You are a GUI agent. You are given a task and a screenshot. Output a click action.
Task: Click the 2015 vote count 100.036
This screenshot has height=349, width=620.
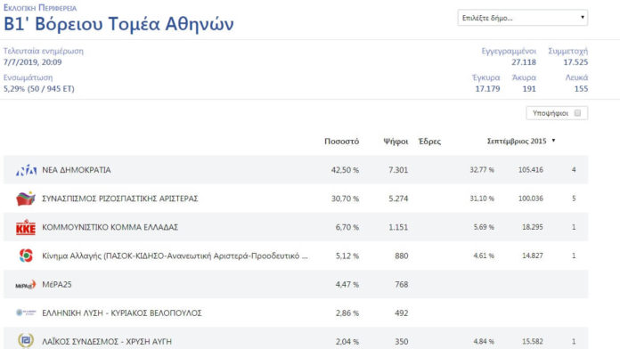(530, 199)
